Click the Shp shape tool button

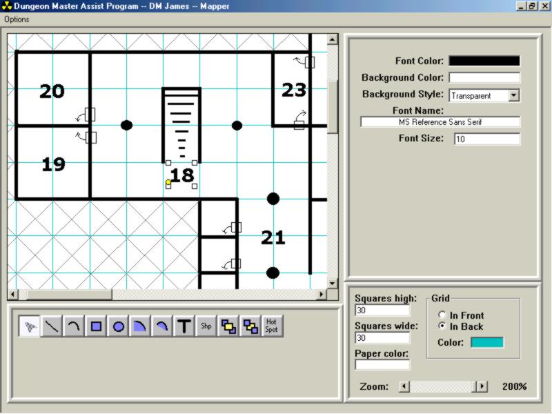206,326
